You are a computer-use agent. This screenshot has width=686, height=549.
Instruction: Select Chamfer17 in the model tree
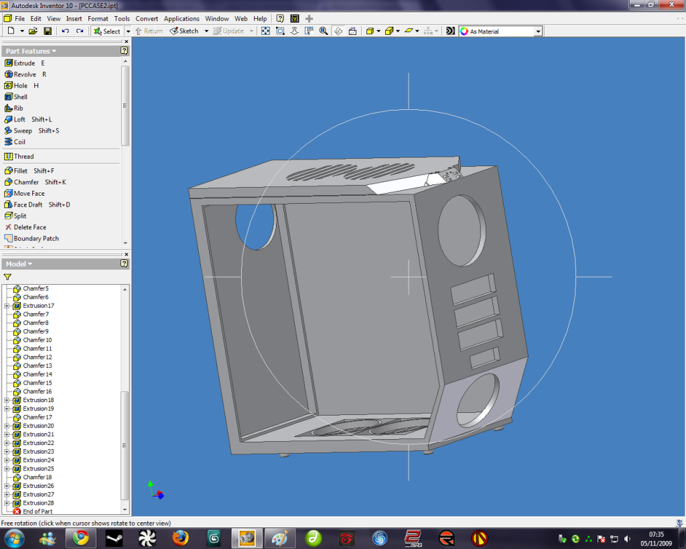click(x=38, y=417)
